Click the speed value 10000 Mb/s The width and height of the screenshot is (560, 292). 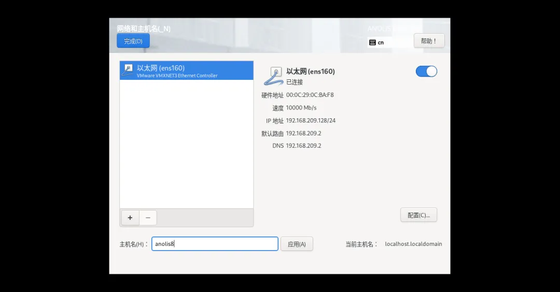click(x=301, y=107)
